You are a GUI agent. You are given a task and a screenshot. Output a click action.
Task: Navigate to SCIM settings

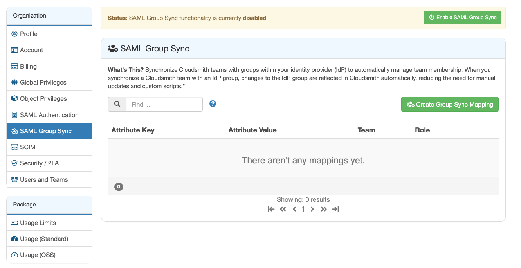point(28,147)
